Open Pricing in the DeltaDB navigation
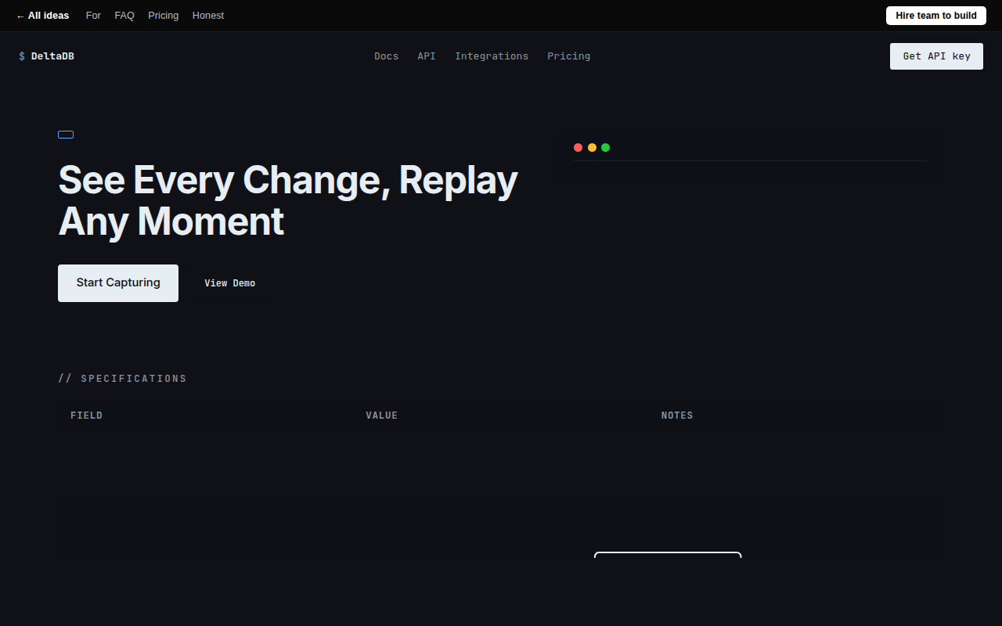 tap(569, 56)
